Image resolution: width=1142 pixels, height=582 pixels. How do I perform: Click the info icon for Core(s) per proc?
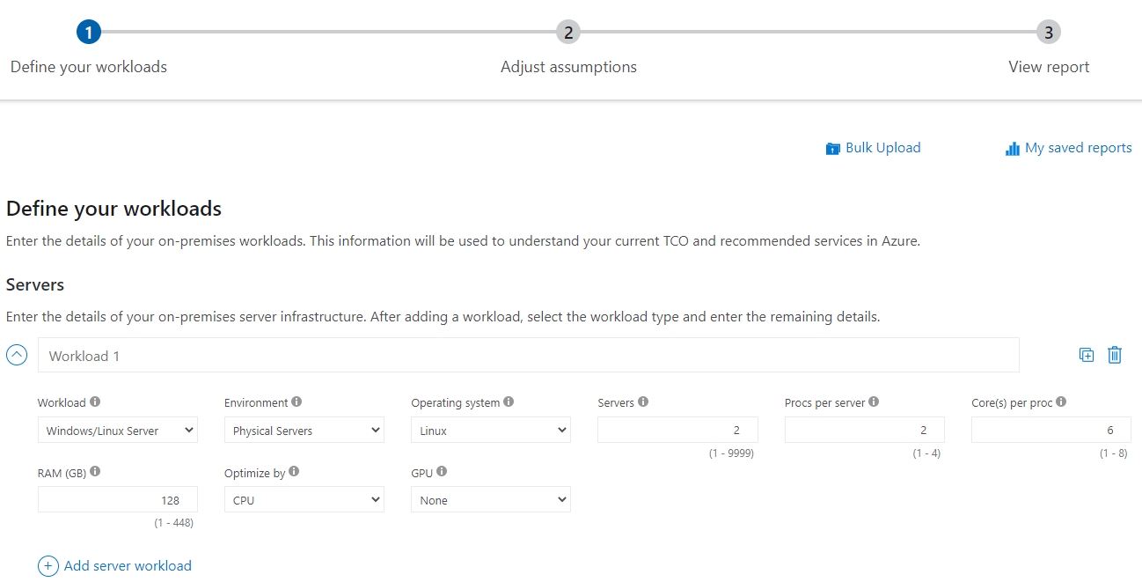1061,402
